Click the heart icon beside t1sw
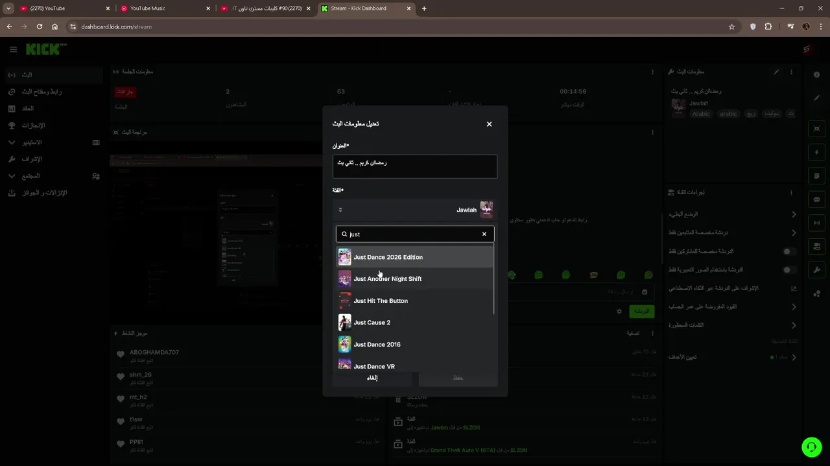Screen dimensions: 830x466 pos(121,421)
